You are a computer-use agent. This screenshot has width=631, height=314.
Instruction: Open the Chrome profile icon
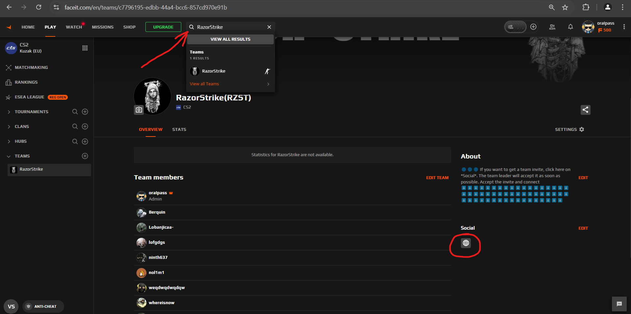pyautogui.click(x=608, y=7)
